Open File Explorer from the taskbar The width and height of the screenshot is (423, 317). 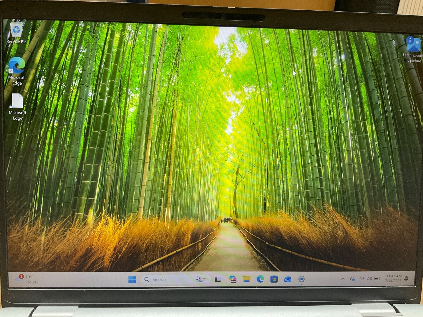[x=247, y=279]
